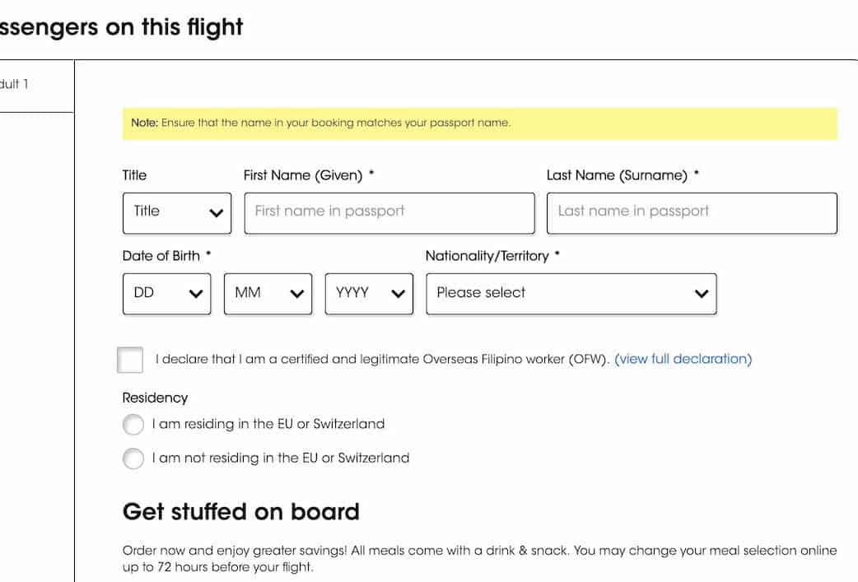The height and width of the screenshot is (582, 858).
Task: Click the chevron arrow in the DD field
Action: pyautogui.click(x=196, y=294)
